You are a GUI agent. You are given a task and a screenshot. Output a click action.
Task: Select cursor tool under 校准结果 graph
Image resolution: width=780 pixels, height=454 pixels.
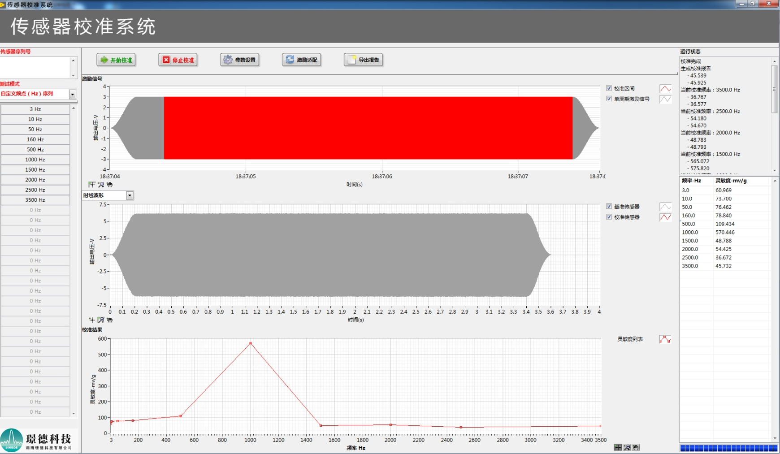618,447
